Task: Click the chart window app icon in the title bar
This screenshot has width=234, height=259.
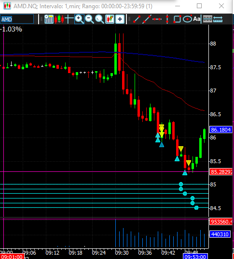Action: tap(7, 6)
